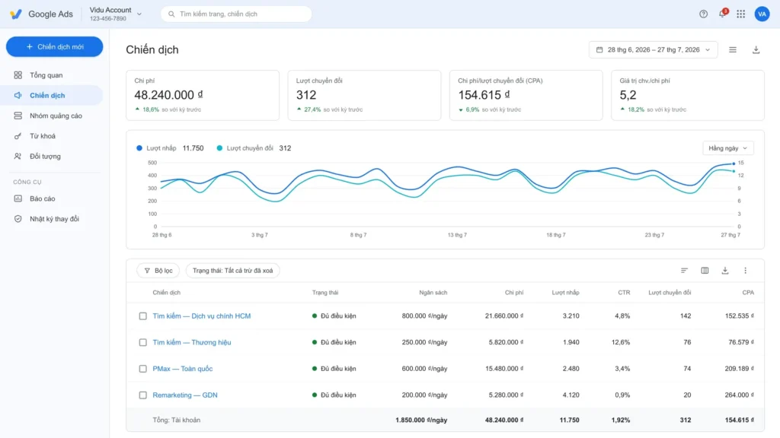
Task: Tick checkbox for Remarketing — GDN
Action: (x=142, y=395)
